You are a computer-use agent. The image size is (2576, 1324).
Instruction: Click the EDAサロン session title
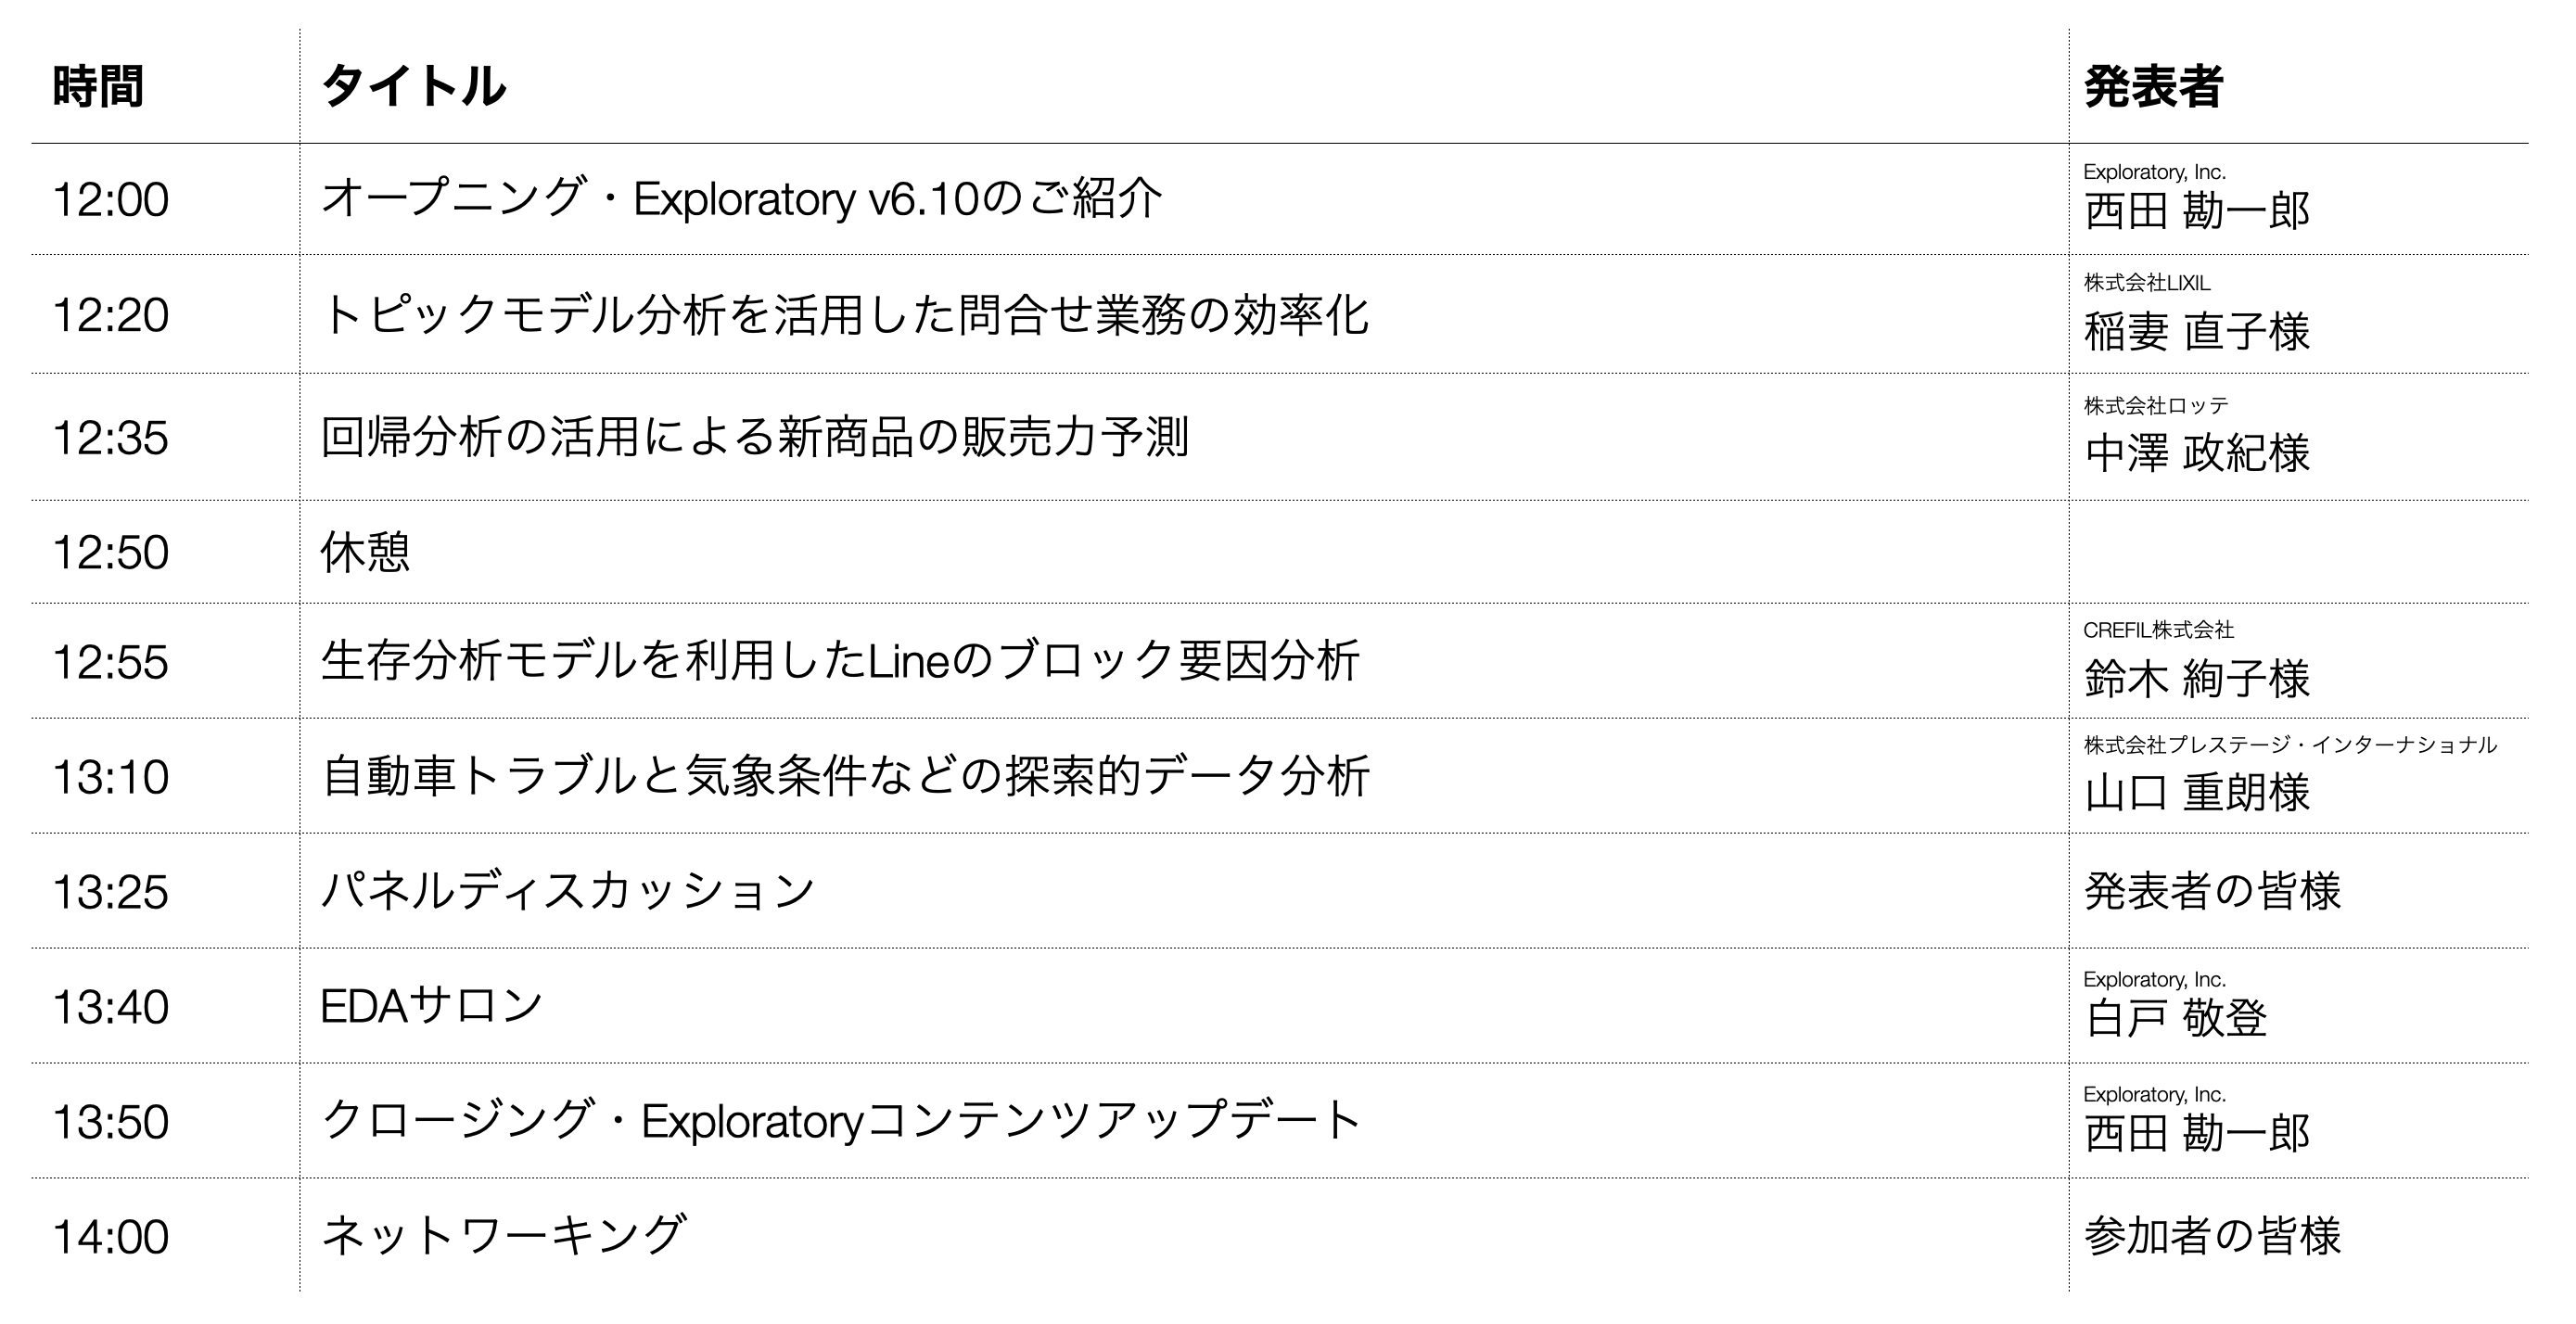pyautogui.click(x=432, y=1006)
